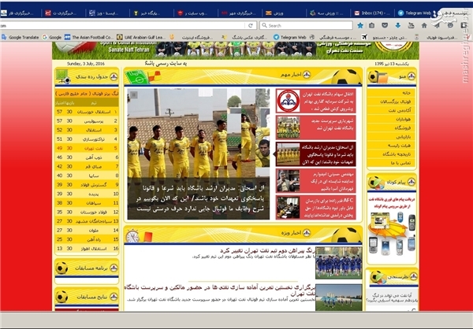Select the تراکتورسازی row in league table
The image size is (473, 329).
[x=87, y=139]
